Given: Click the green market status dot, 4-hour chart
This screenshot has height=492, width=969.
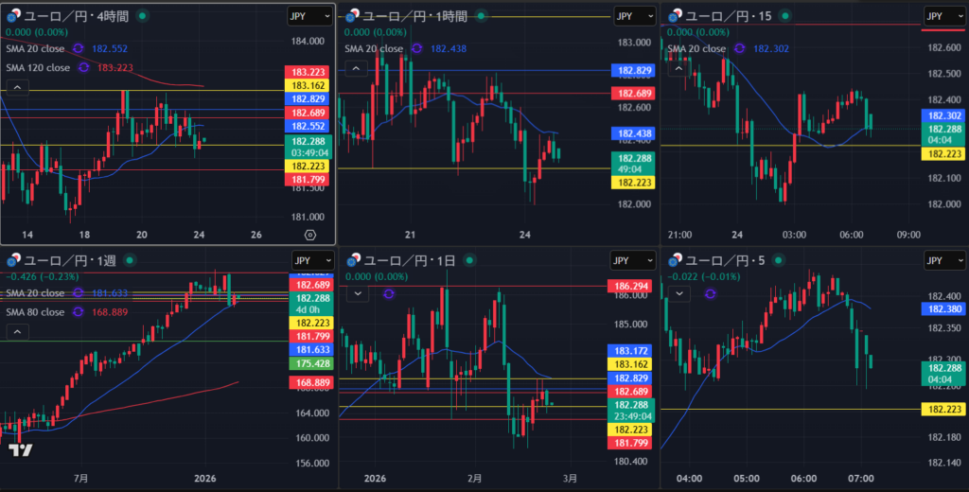Looking at the screenshot, I should 142,16.
